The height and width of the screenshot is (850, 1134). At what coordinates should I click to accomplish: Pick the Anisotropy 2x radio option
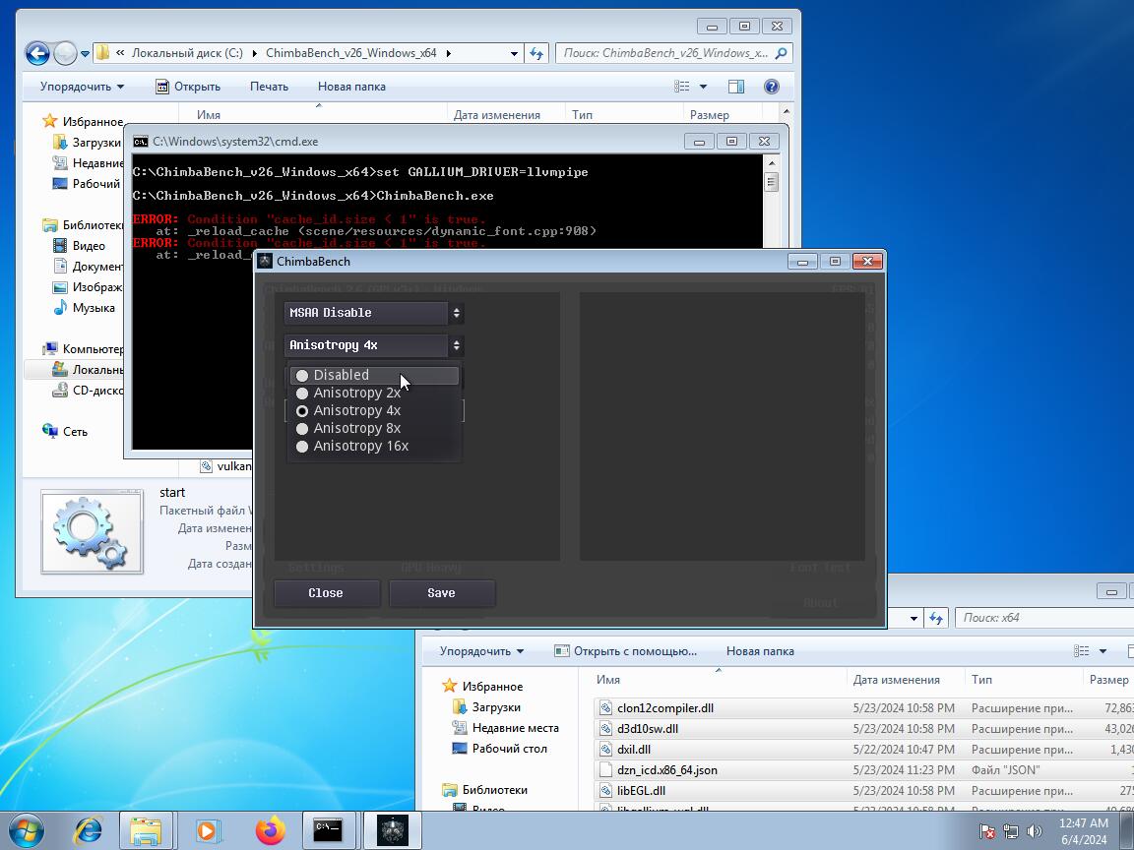click(x=356, y=393)
